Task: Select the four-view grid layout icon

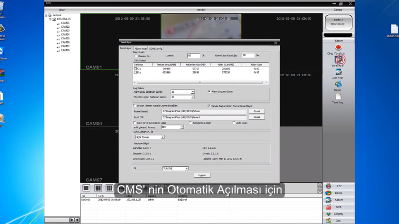Action: 98,188
